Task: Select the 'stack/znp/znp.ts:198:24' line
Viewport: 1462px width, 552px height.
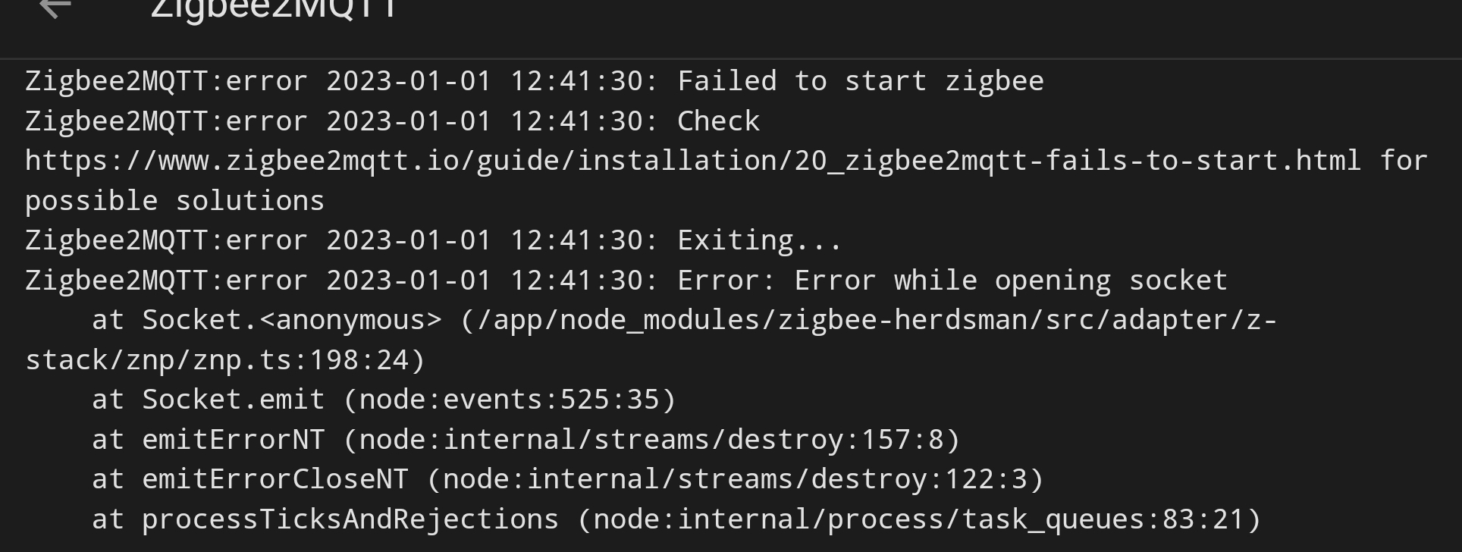Action: [x=225, y=360]
